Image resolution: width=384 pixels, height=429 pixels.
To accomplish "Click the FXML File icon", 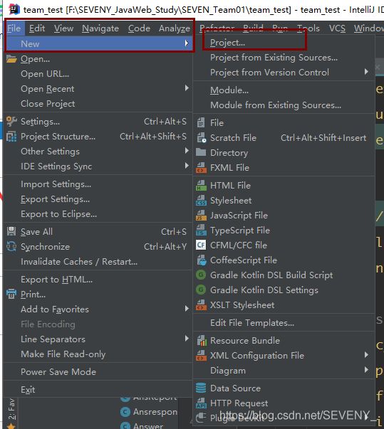I will pyautogui.click(x=201, y=167).
